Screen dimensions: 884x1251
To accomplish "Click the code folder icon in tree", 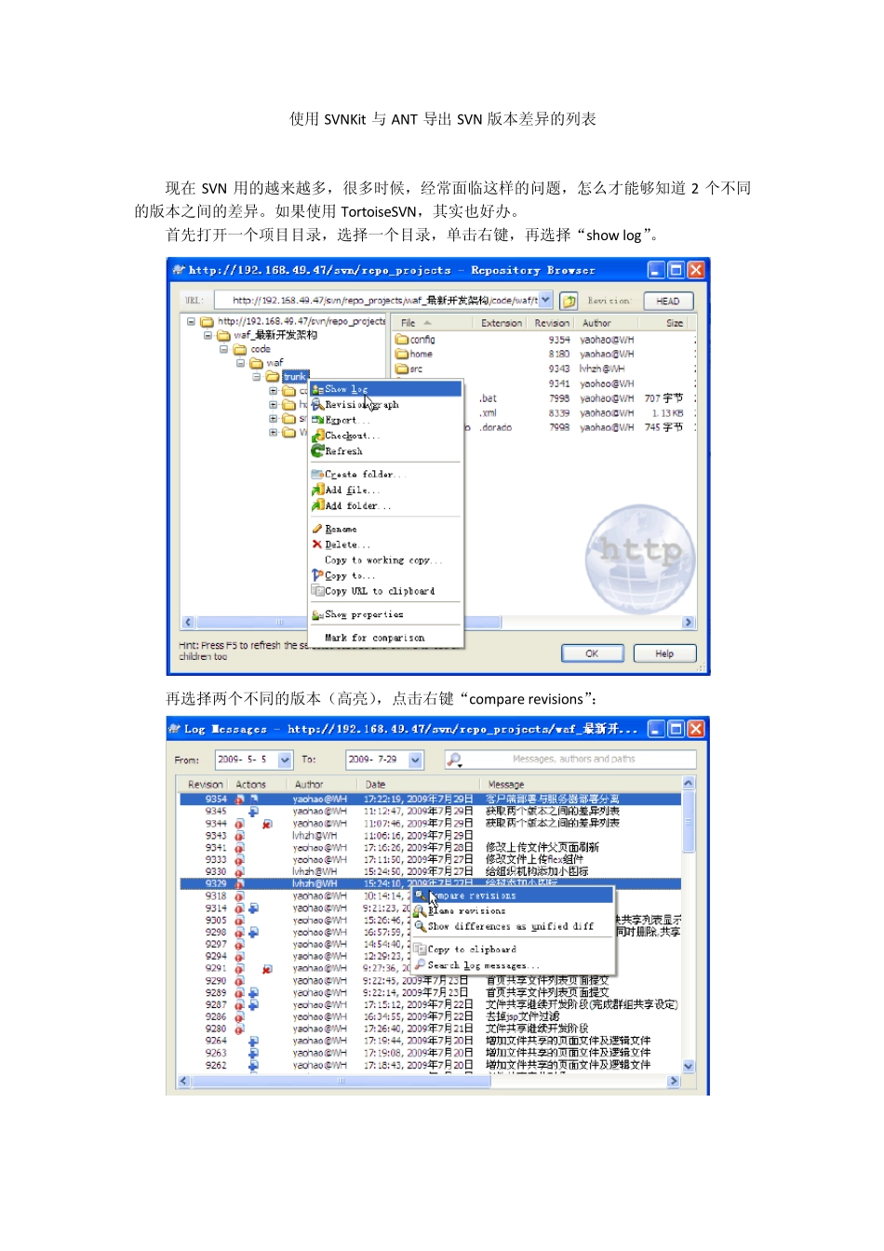I will [x=240, y=350].
